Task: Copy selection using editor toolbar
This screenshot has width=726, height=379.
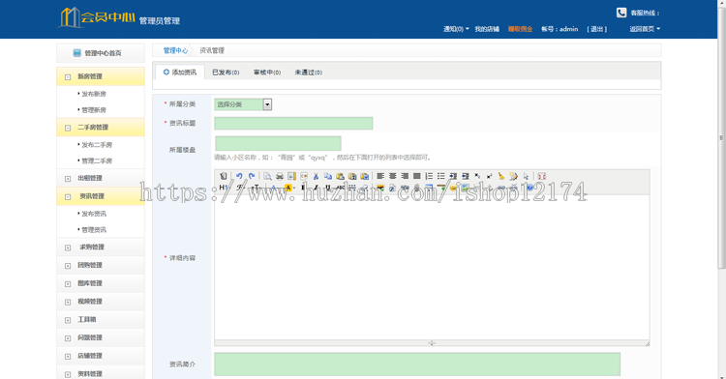Action: click(x=328, y=176)
